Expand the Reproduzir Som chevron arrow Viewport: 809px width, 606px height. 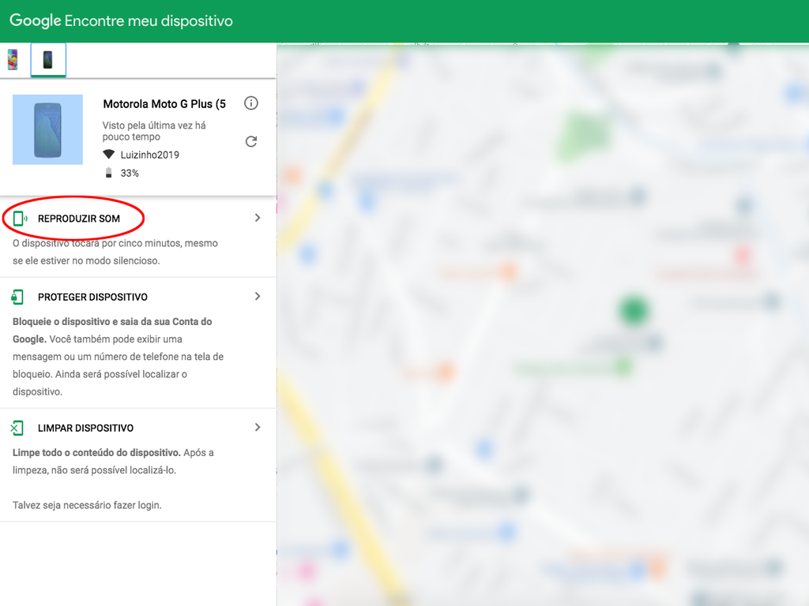[258, 218]
